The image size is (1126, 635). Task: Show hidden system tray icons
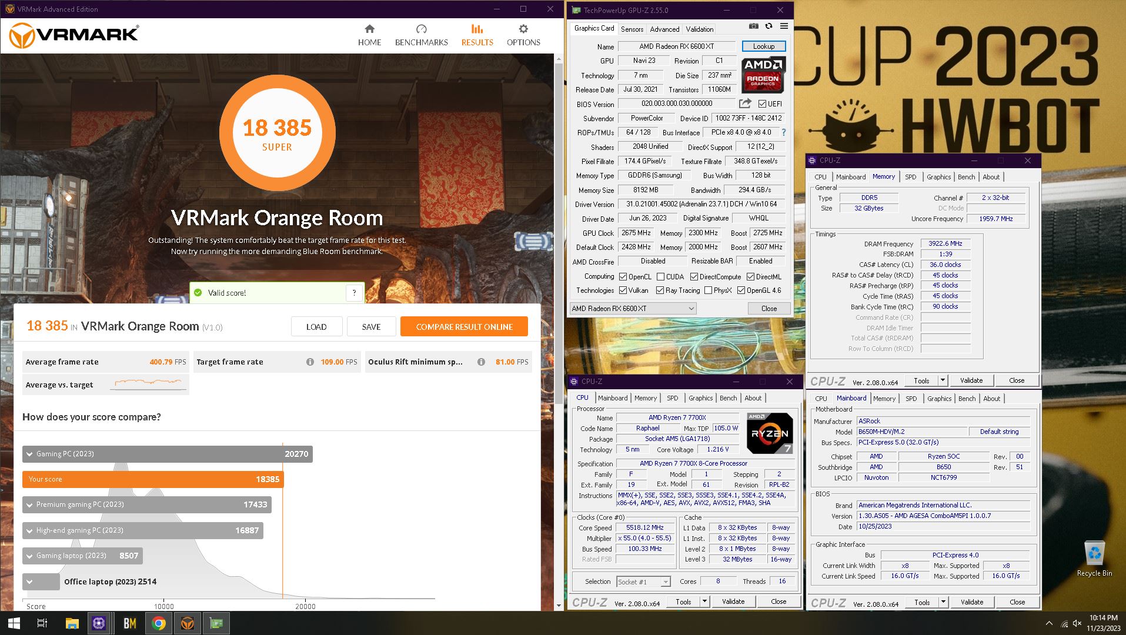[x=1049, y=623]
